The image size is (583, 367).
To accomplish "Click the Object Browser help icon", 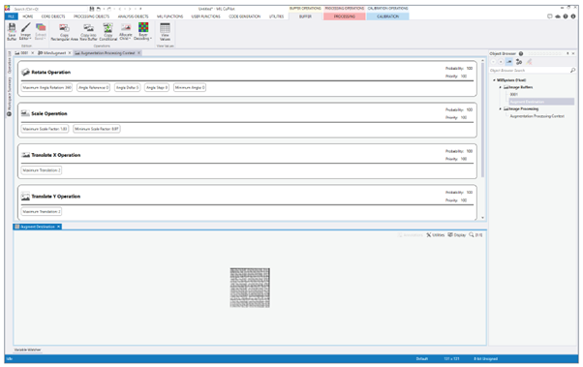I will 521,53.
